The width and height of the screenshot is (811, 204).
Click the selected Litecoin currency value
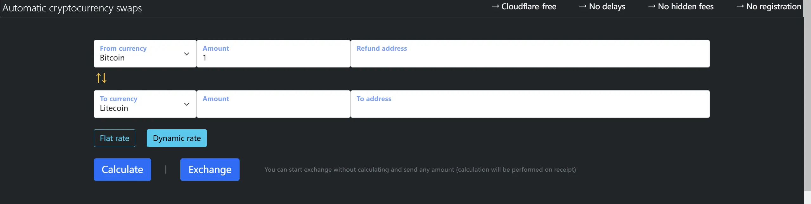pyautogui.click(x=114, y=108)
